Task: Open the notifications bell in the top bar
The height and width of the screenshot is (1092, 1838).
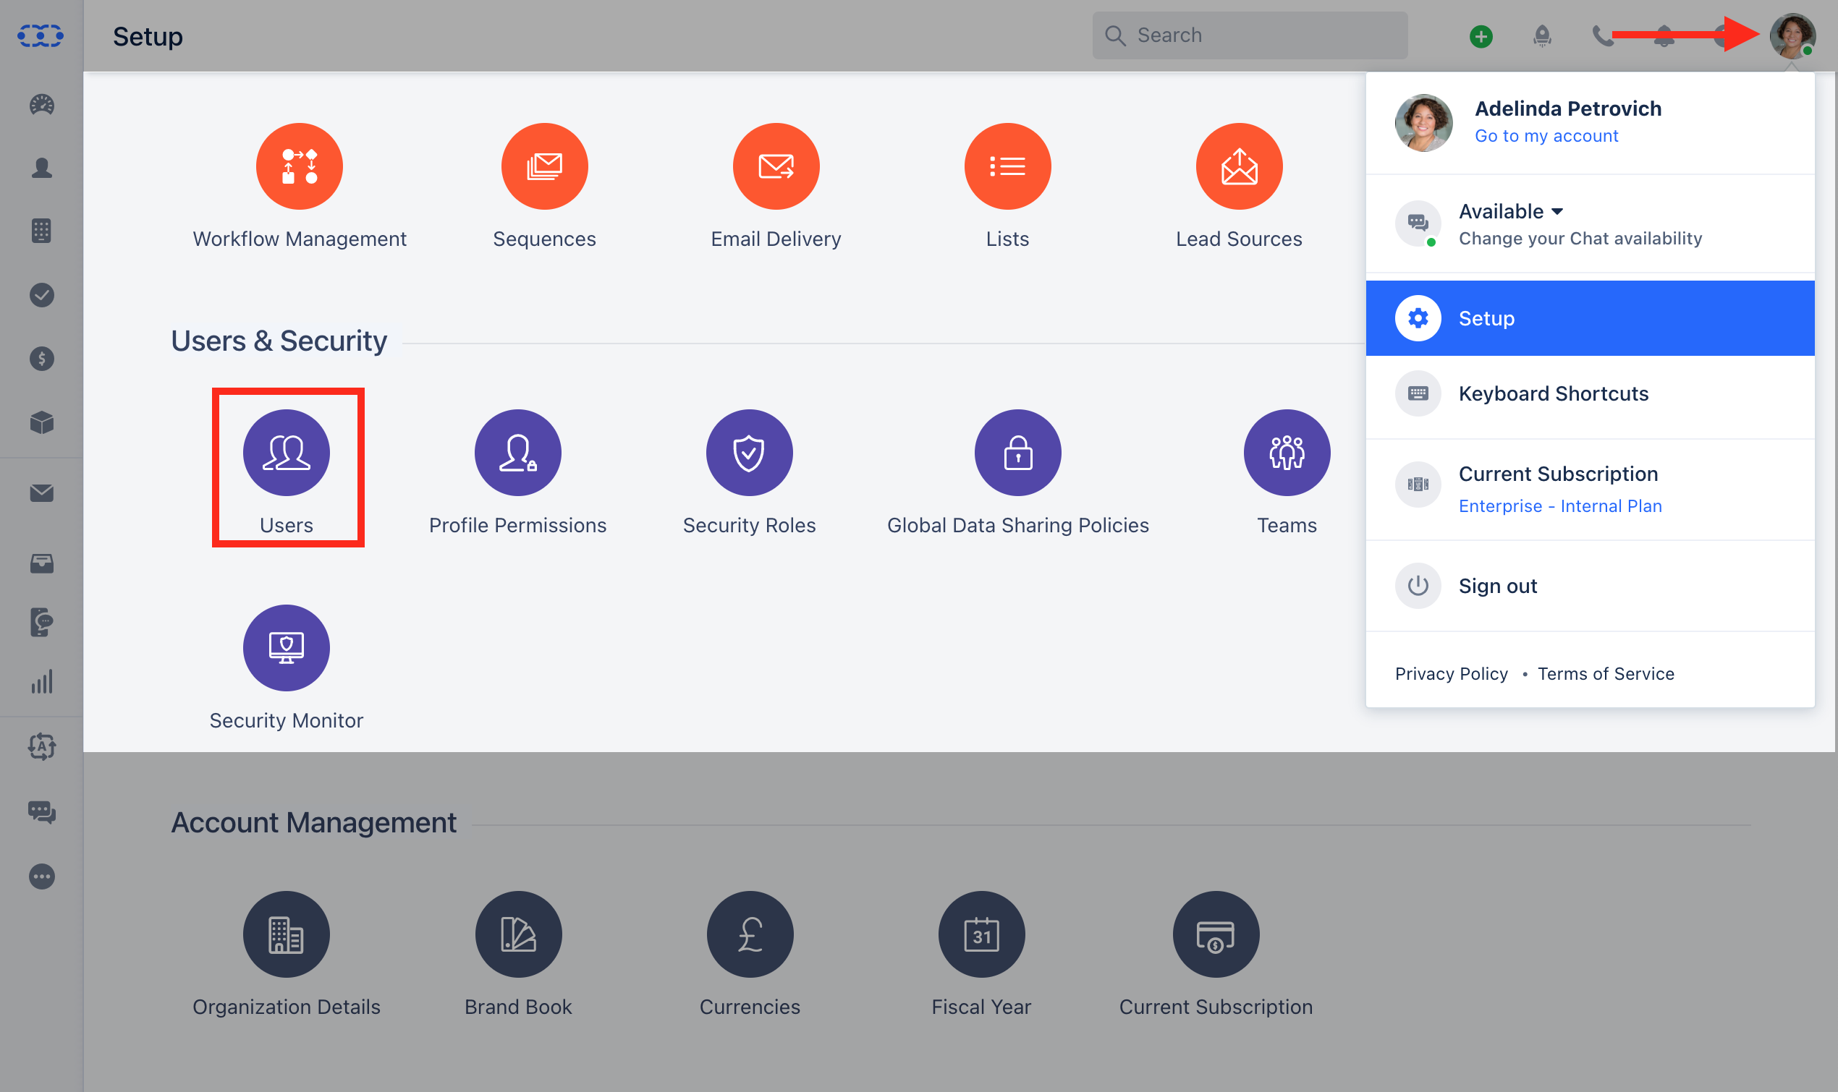Action: click(1665, 35)
